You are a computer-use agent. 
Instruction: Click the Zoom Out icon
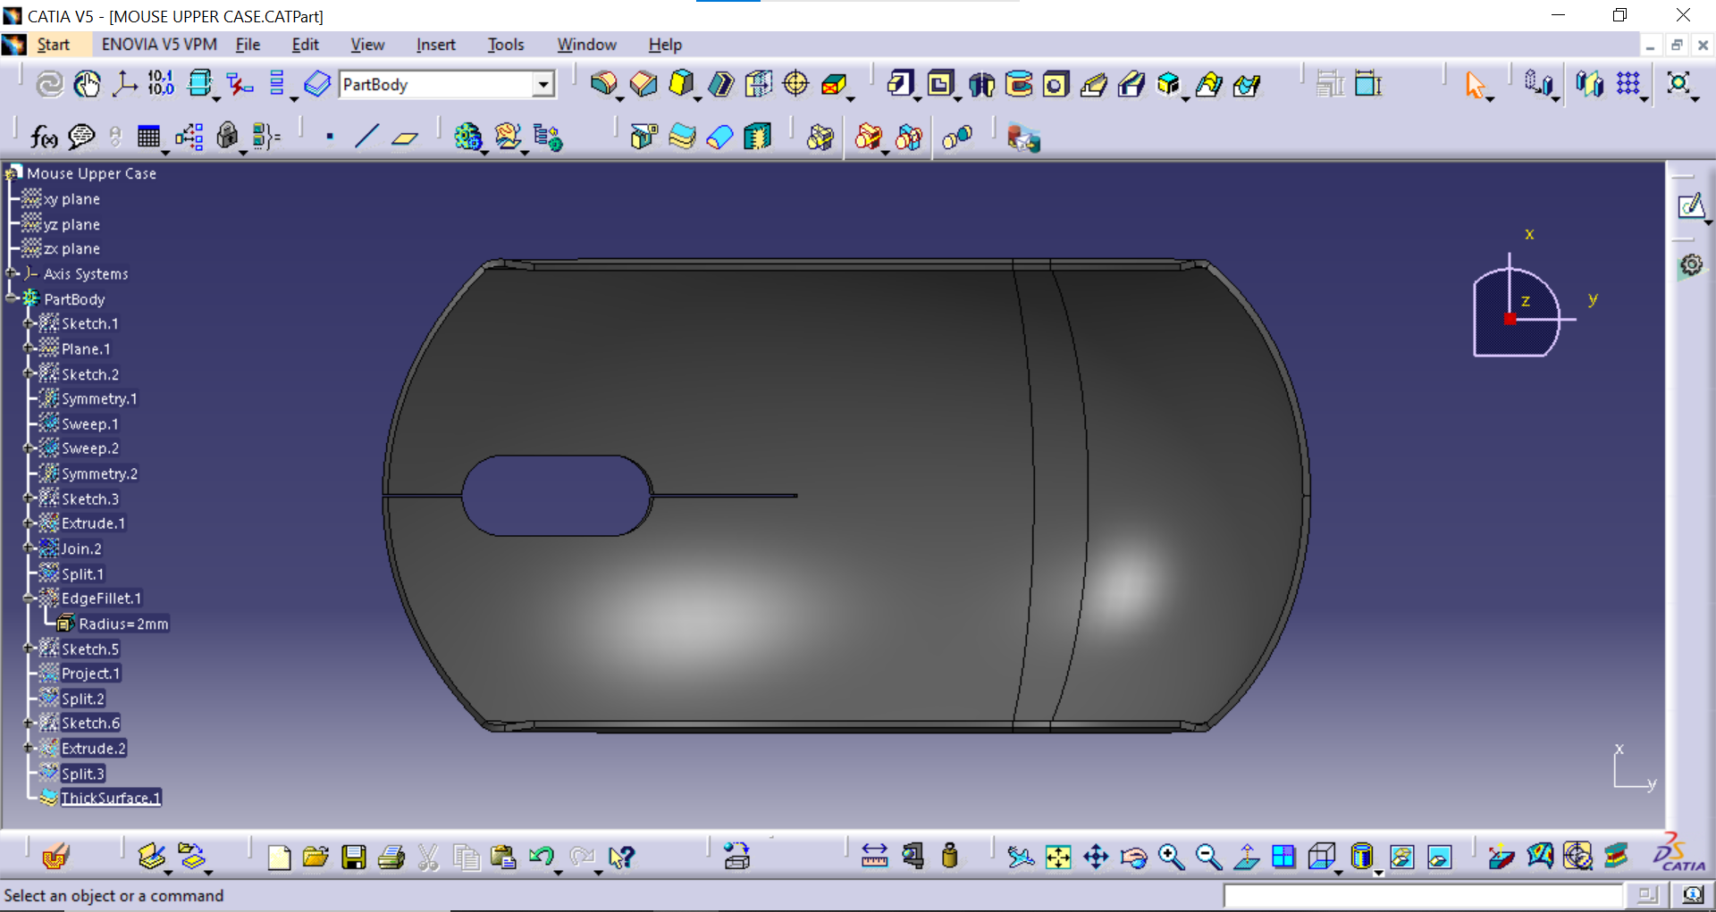coord(1208,857)
